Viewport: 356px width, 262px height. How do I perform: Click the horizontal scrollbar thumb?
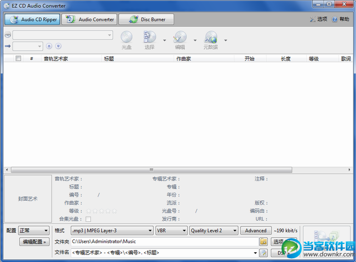coord(151,170)
